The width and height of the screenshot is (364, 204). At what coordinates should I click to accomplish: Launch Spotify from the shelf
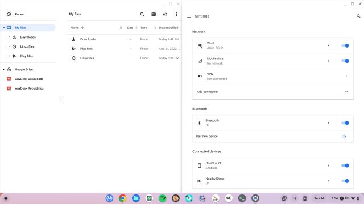(x=163, y=198)
